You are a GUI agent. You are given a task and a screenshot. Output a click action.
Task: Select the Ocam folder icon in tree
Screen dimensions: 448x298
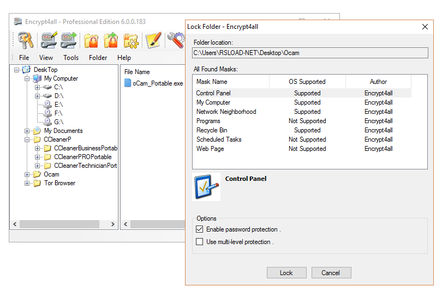coord(37,174)
